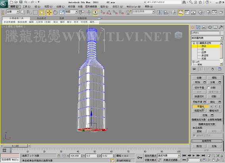The height and width of the screenshot is (163, 225).
Task: Click the Select and Manipulate icon
Action: click(89, 12)
